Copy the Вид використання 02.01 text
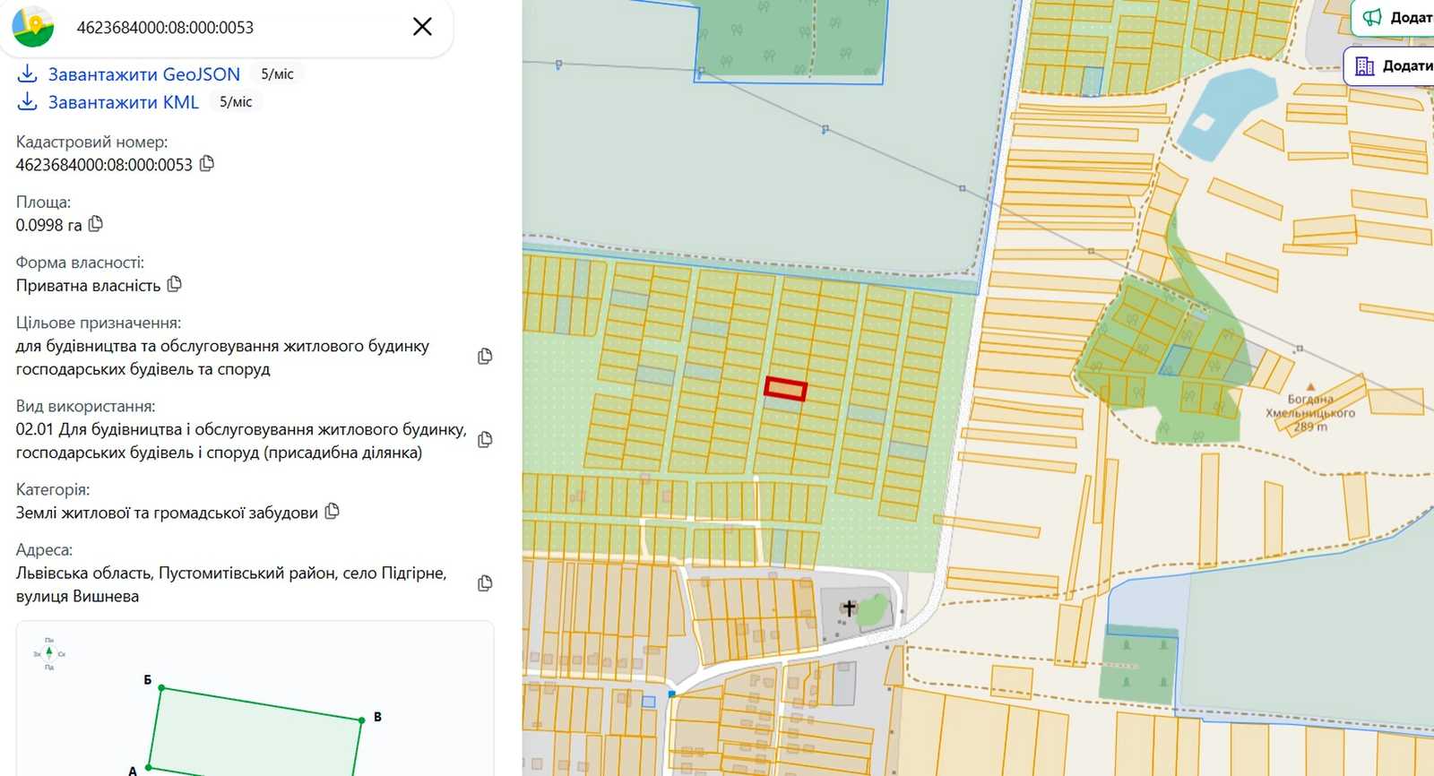The image size is (1434, 776). coord(485,440)
